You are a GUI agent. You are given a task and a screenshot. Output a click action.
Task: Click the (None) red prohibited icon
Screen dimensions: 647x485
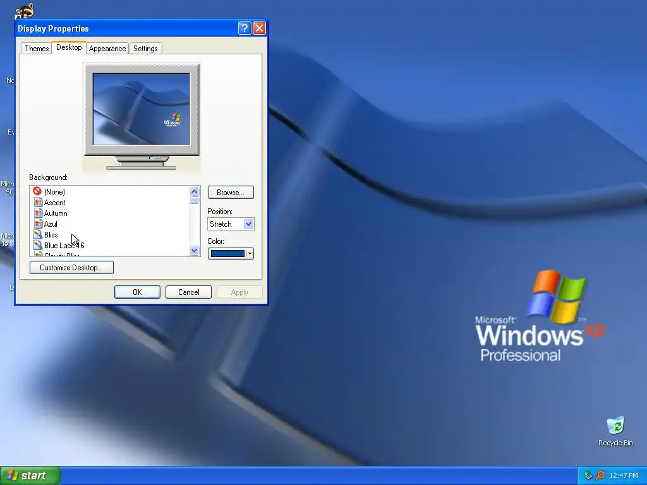point(37,191)
